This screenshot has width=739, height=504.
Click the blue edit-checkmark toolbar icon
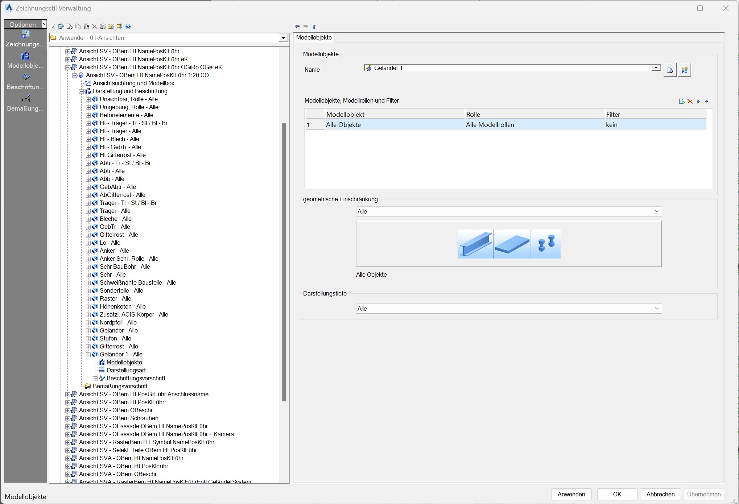61,26
